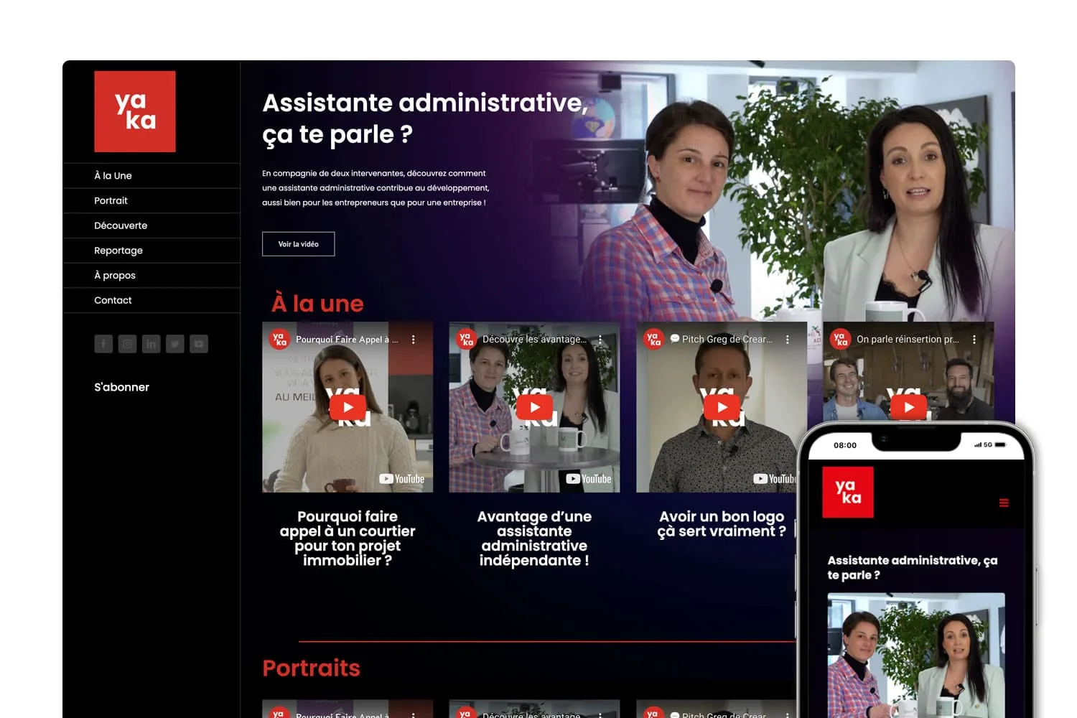
Task: Click the 'S'abonner' link
Action: tap(122, 387)
